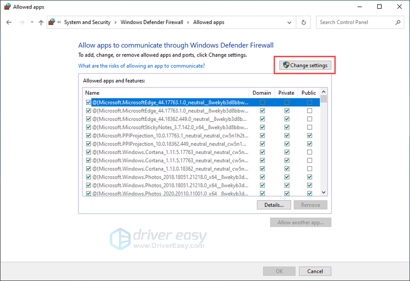The image size is (410, 281).
Task: Open System and Security breadcrumb
Action: [87, 22]
